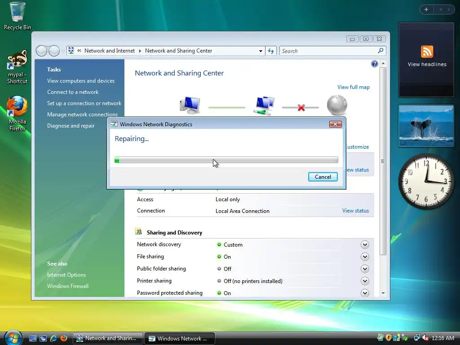Click Switch between windows quick launch icon

(43, 338)
